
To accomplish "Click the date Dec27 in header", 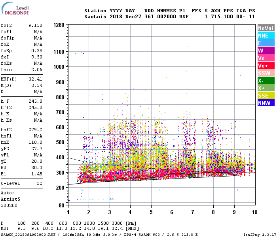I will pyautogui.click(x=133, y=17).
